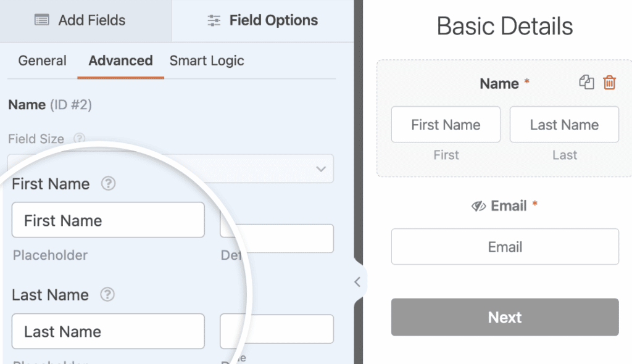Screen dimensions: 632x364
Task: Open the First Name tooltip question mark
Action: click(109, 183)
